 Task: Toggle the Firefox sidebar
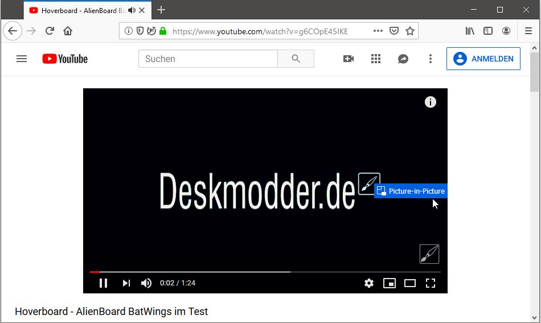[488, 31]
